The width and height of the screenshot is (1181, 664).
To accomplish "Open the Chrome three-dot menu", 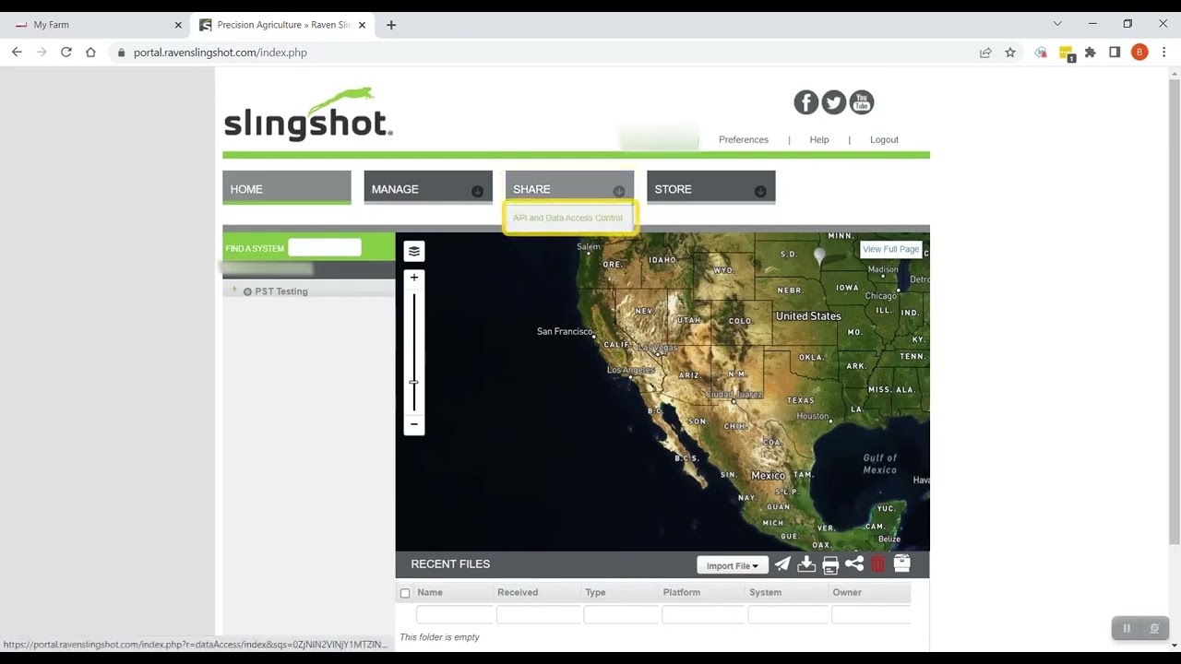I will click(1164, 53).
